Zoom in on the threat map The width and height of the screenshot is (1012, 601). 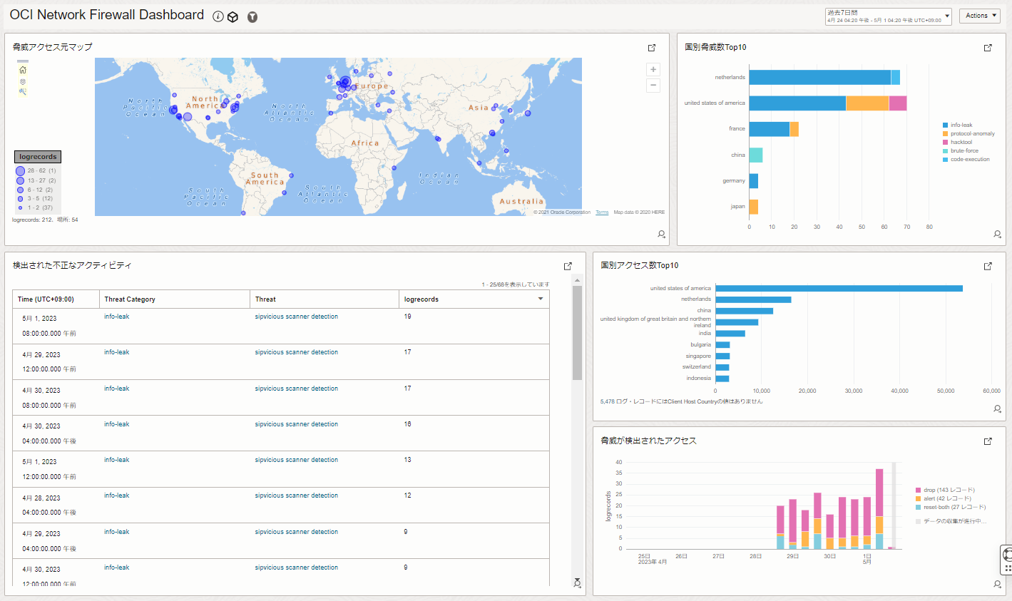653,69
